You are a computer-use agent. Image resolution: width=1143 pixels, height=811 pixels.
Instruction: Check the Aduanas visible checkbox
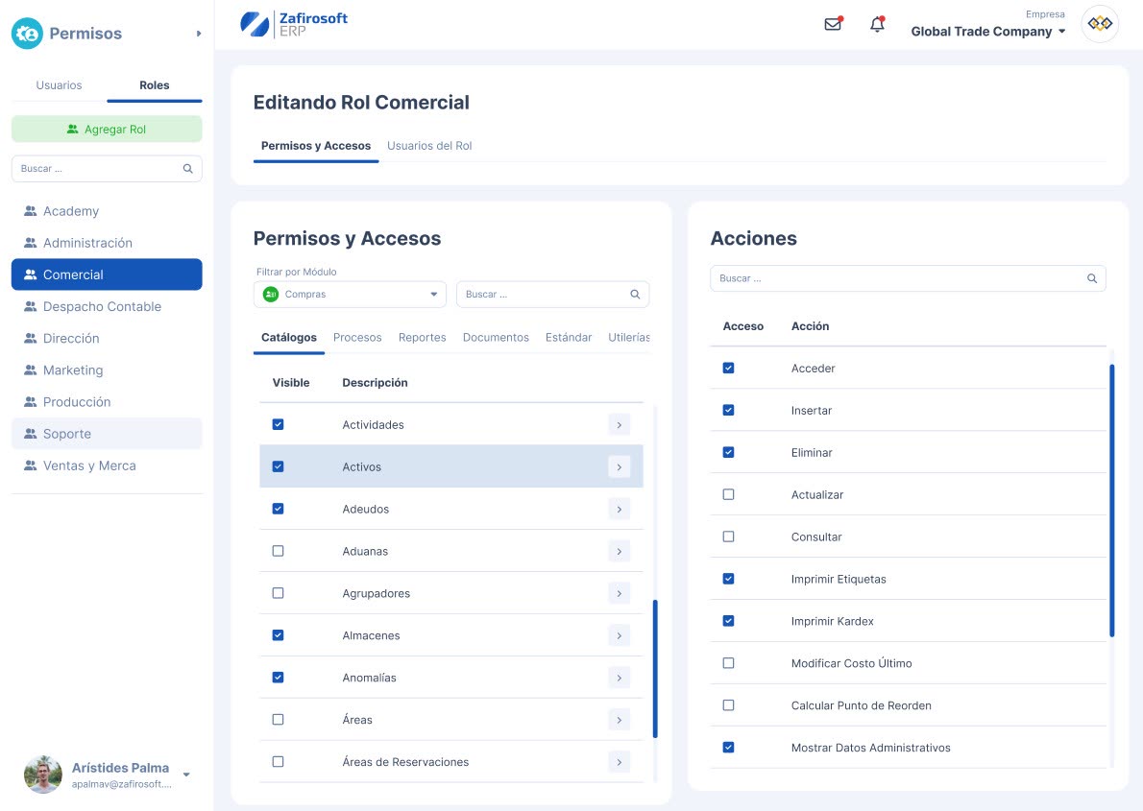tap(278, 551)
